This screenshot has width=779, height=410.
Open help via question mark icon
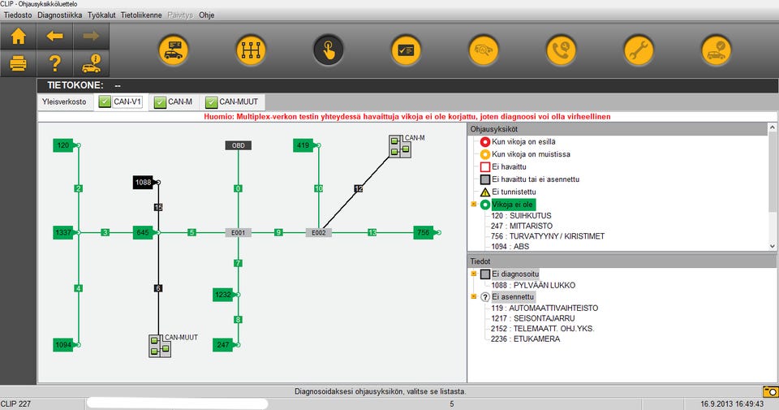pos(54,63)
